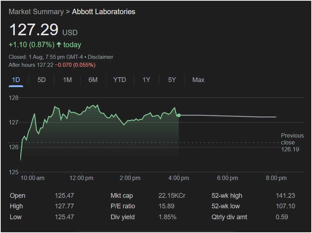
Task: Click the USD currency label
Action: coord(70,33)
